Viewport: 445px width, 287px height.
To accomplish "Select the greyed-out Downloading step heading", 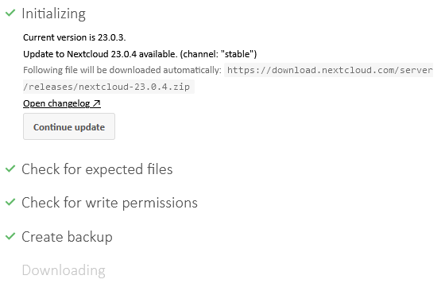I will (x=64, y=270).
